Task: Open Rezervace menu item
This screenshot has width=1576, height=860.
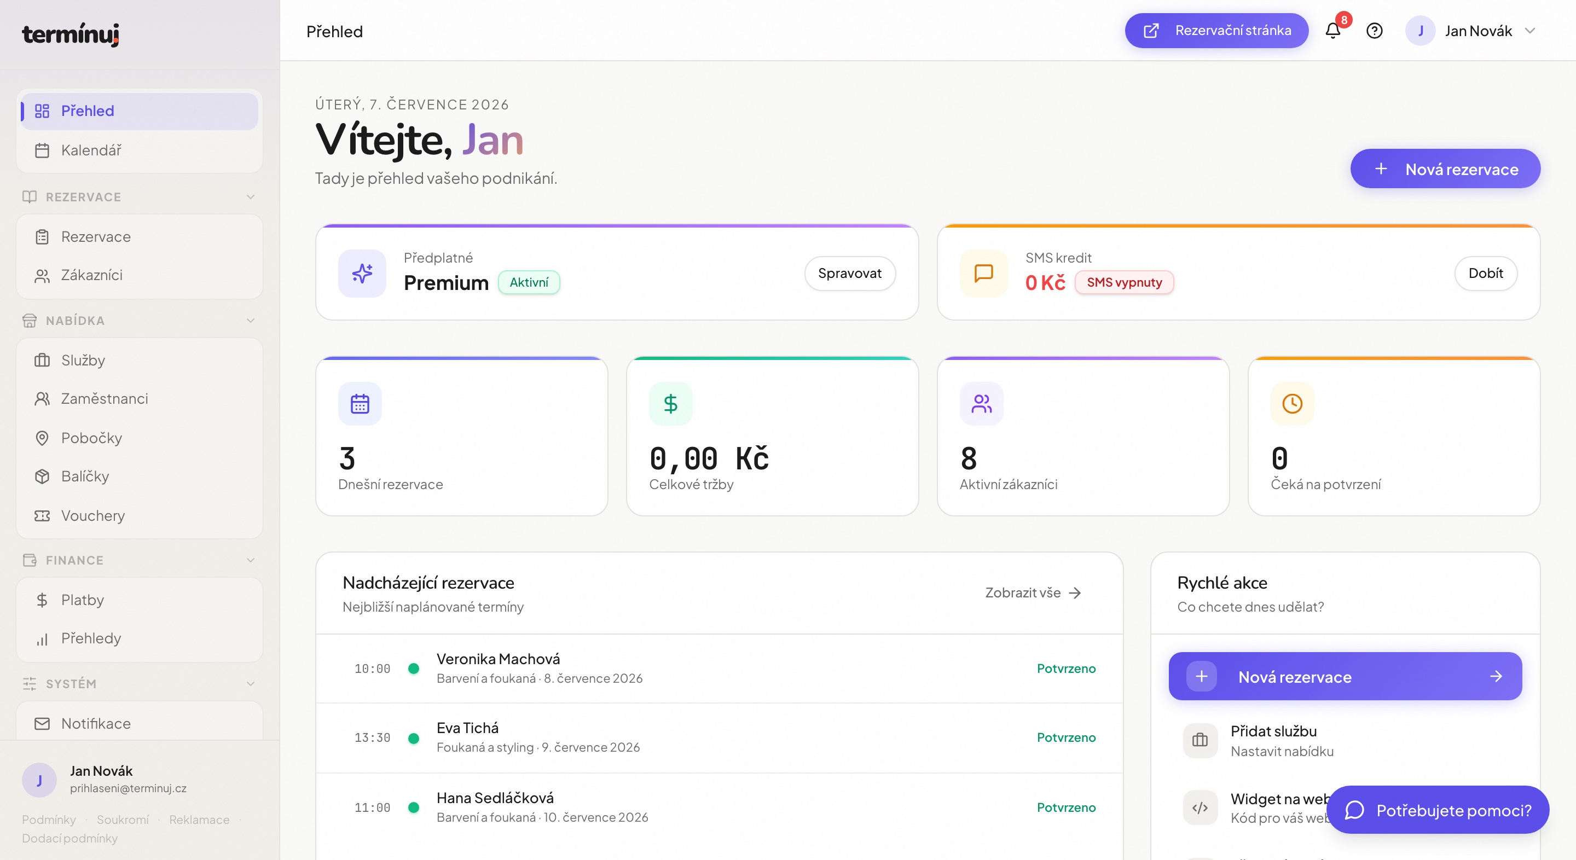Action: coord(140,237)
